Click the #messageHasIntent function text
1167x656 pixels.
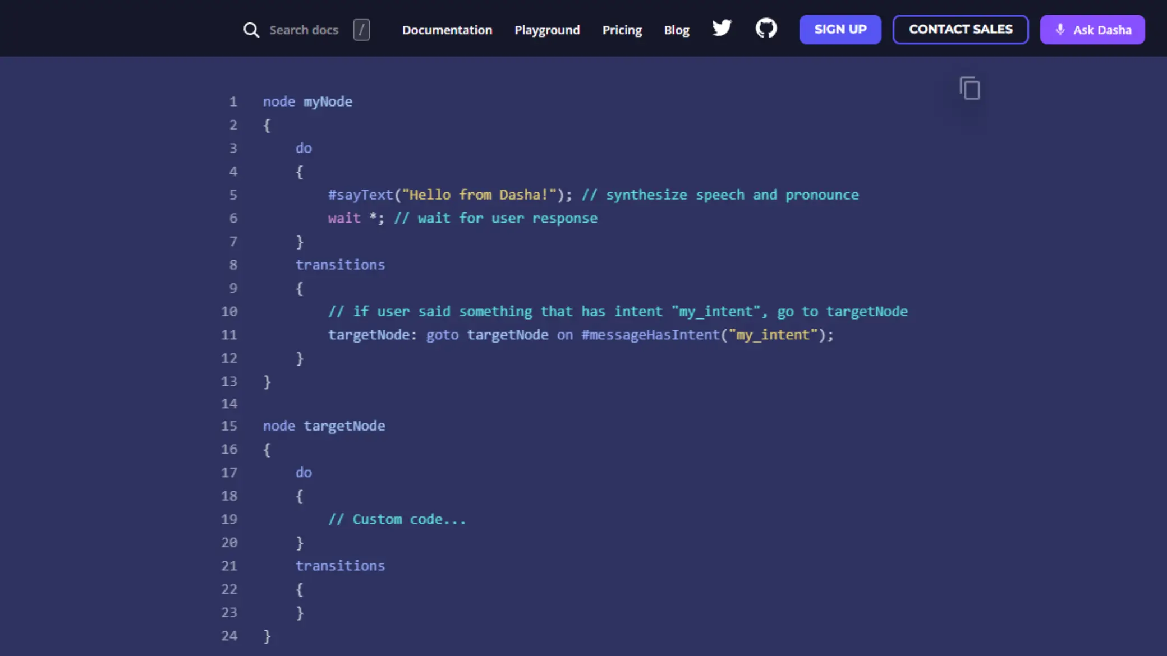[650, 335]
